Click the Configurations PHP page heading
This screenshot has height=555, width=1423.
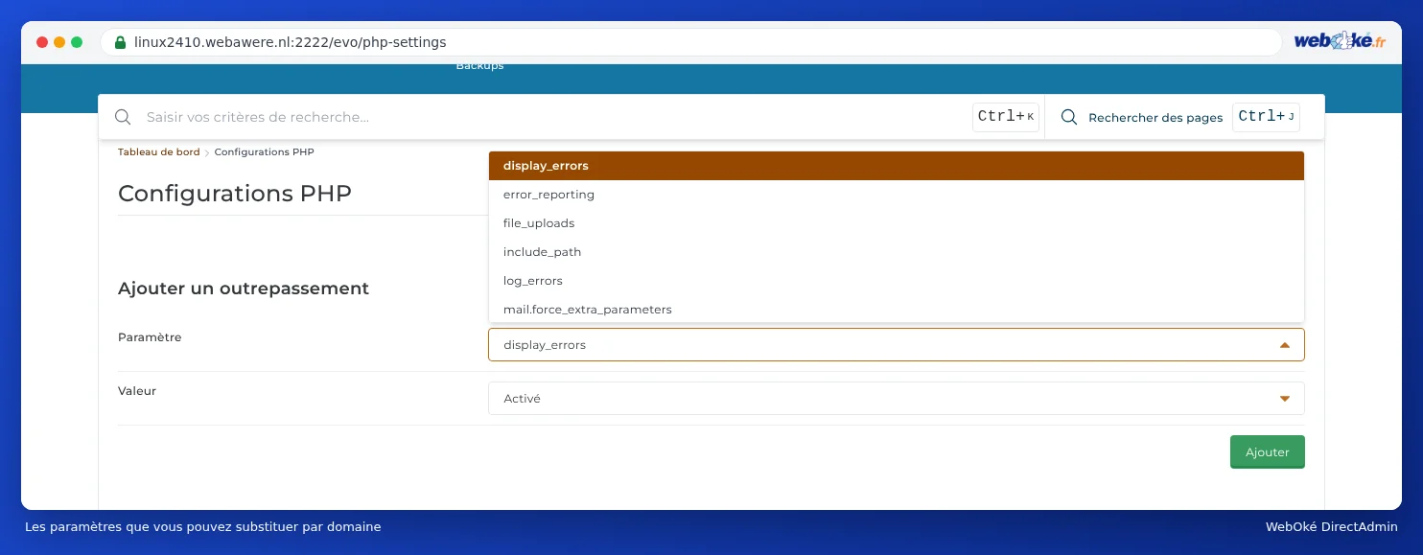pyautogui.click(x=235, y=194)
